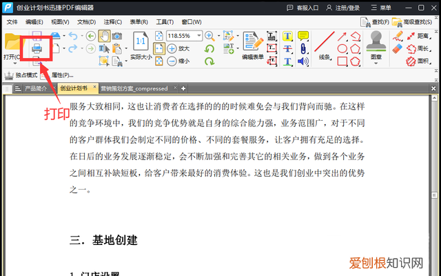Select the 线条 line drawing tool
The height and width of the screenshot is (276, 441).
coord(325,45)
